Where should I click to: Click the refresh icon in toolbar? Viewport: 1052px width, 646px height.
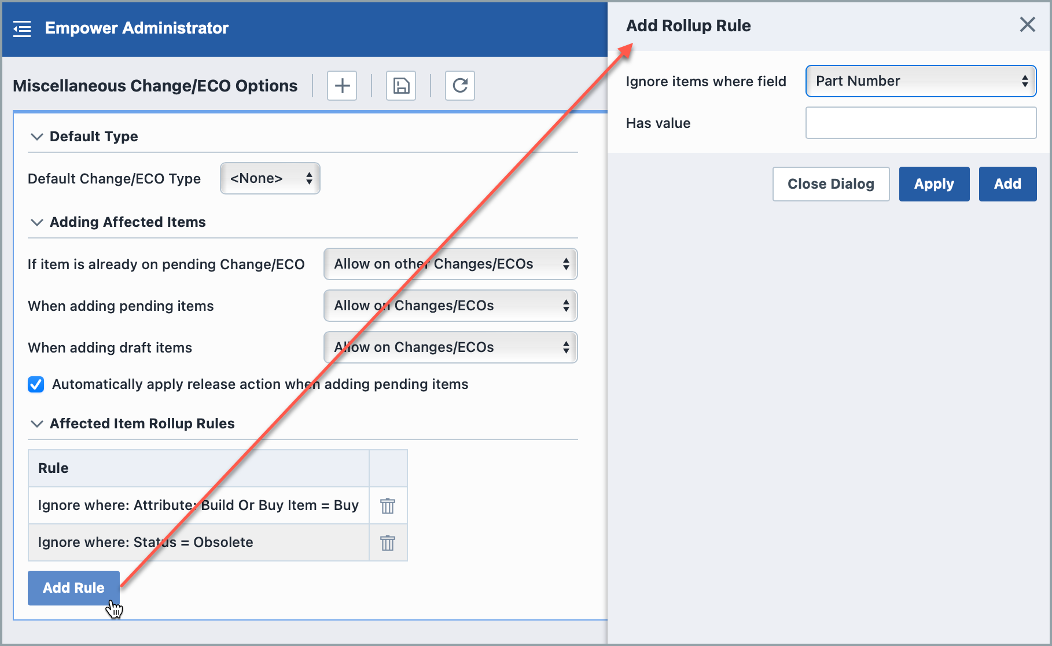460,86
